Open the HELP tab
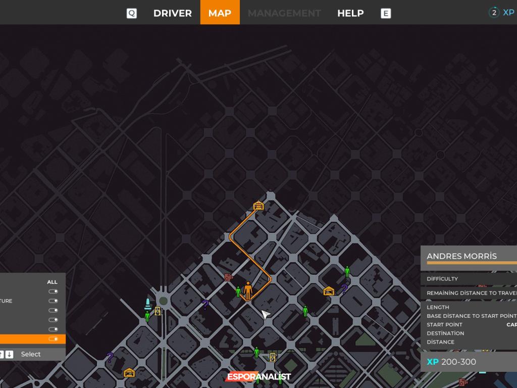 [x=350, y=13]
